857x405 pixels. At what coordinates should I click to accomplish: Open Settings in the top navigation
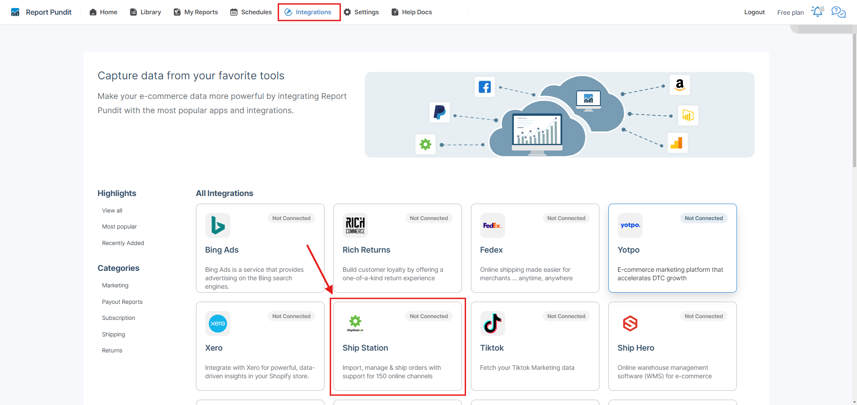(x=361, y=12)
